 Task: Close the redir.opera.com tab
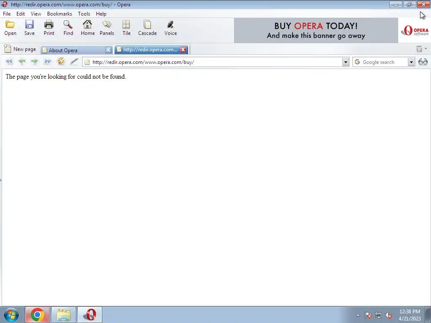[183, 50]
